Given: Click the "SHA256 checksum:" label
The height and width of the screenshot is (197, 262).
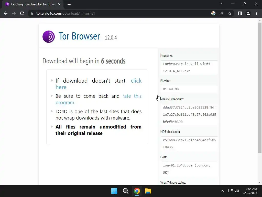Looking at the screenshot, I should pos(172,99).
